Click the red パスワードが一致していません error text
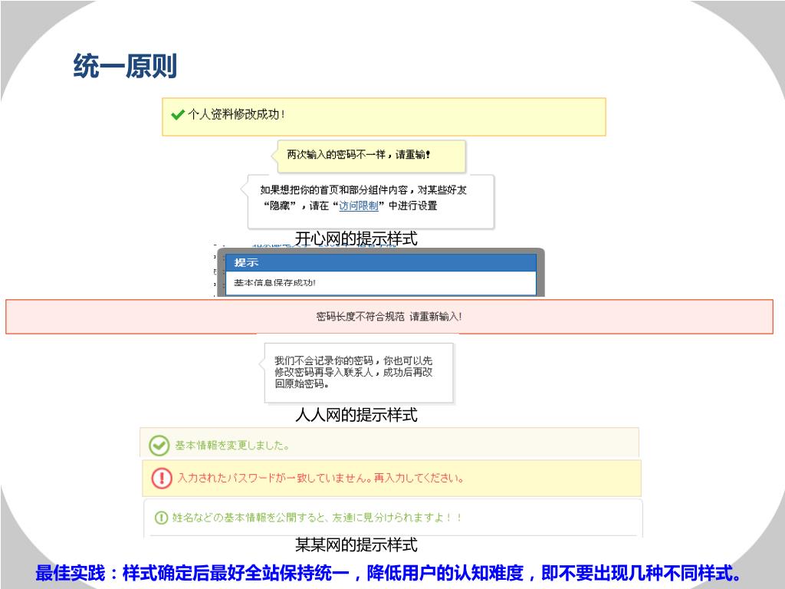The image size is (785, 589). (320, 478)
